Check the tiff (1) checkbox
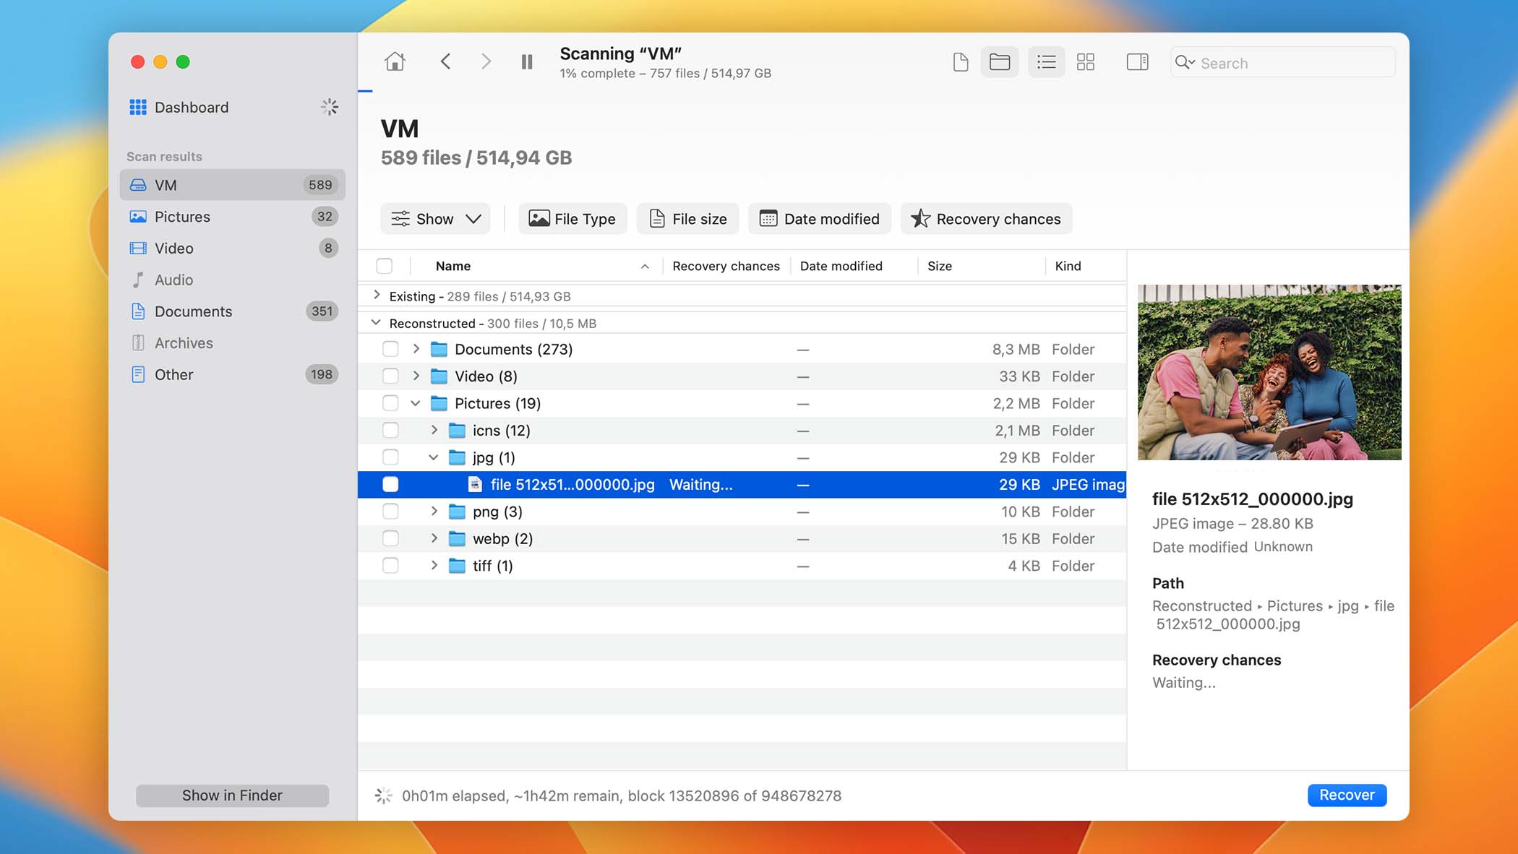This screenshot has height=854, width=1518. (390, 566)
